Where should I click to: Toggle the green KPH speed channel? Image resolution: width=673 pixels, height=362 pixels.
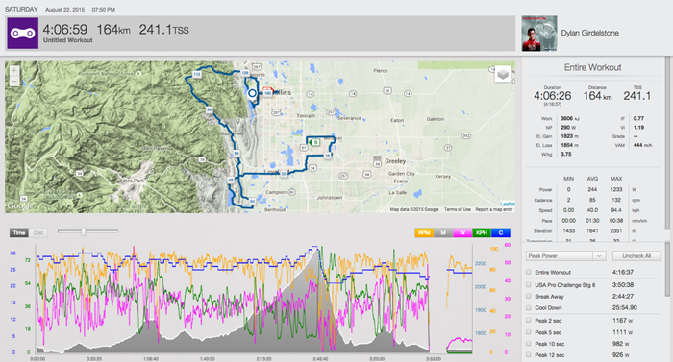[x=482, y=233]
